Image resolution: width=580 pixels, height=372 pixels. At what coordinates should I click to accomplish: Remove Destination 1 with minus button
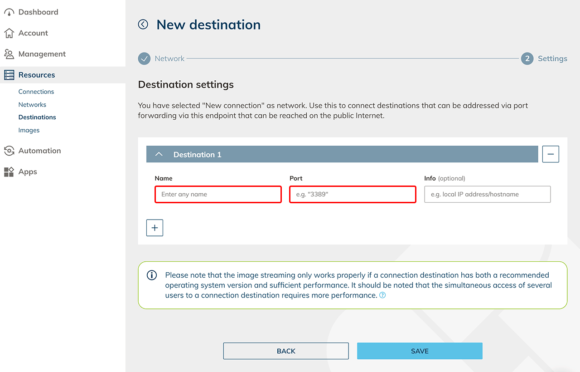click(551, 154)
